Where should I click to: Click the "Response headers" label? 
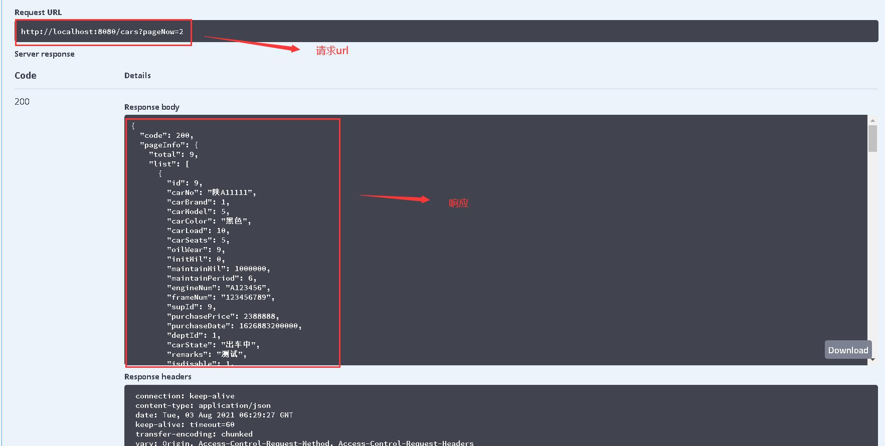(158, 377)
